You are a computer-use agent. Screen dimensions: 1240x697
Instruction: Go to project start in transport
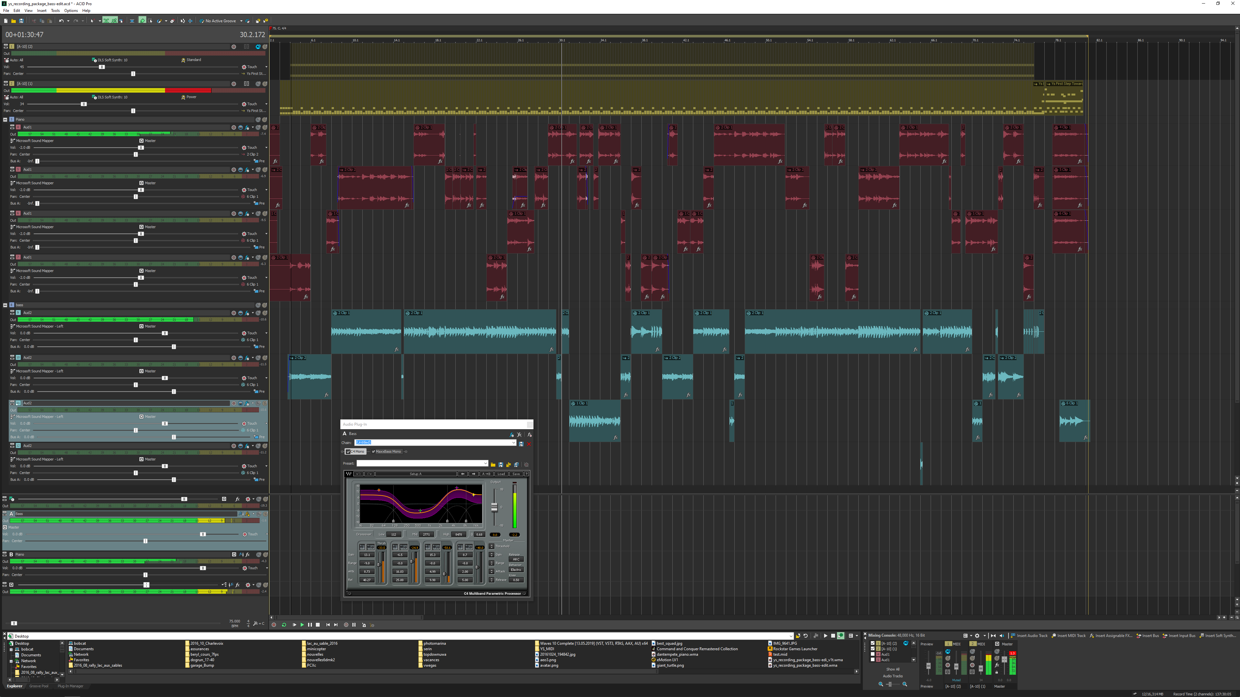(x=328, y=625)
